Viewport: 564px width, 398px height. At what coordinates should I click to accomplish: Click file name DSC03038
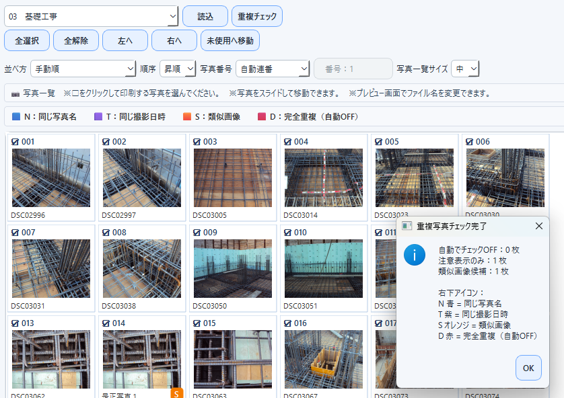pos(119,306)
